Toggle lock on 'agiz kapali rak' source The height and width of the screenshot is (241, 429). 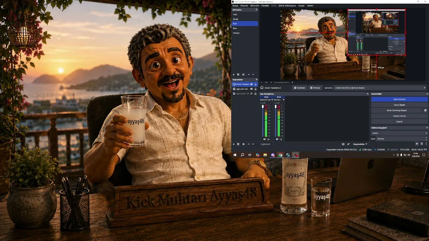tap(255, 94)
